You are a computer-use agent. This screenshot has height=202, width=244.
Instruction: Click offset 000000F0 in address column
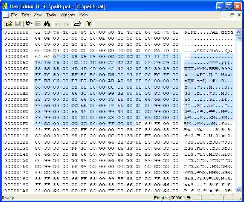click(16, 124)
